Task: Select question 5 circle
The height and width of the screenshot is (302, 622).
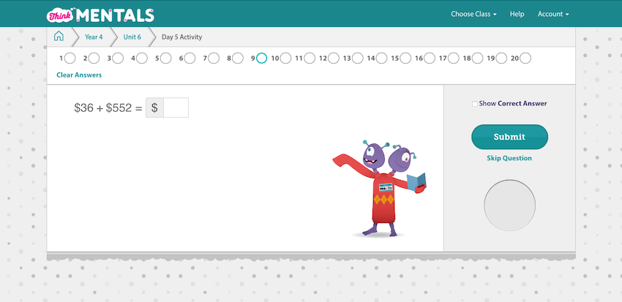Action: 166,58
